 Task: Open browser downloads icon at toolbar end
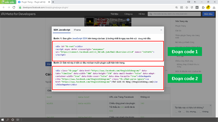click(x=214, y=8)
